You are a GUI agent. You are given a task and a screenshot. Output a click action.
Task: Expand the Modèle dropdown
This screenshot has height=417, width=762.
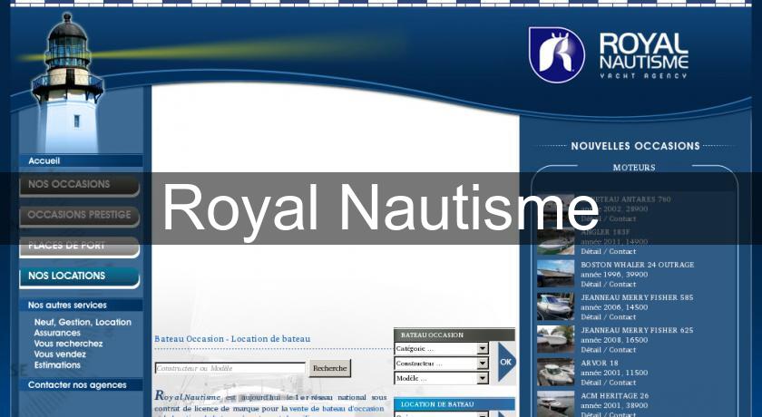[x=441, y=378]
